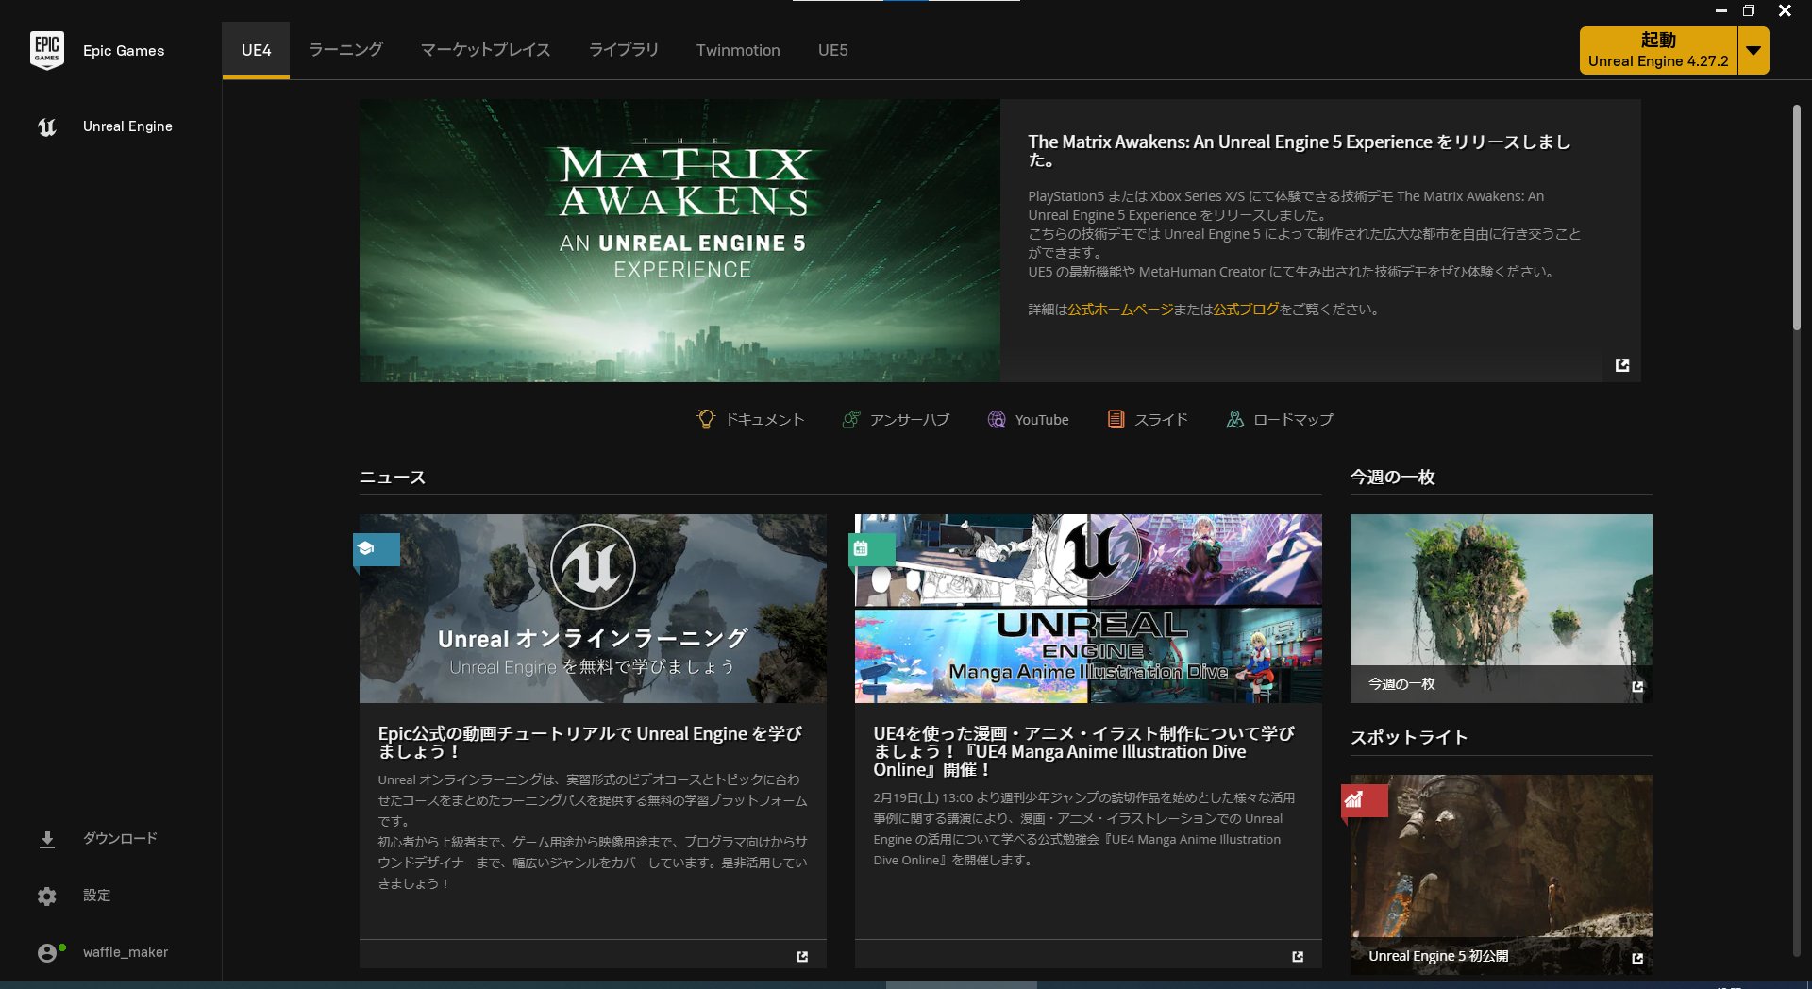Click the アンサーハブ chat icon
The width and height of the screenshot is (1812, 989).
click(851, 419)
